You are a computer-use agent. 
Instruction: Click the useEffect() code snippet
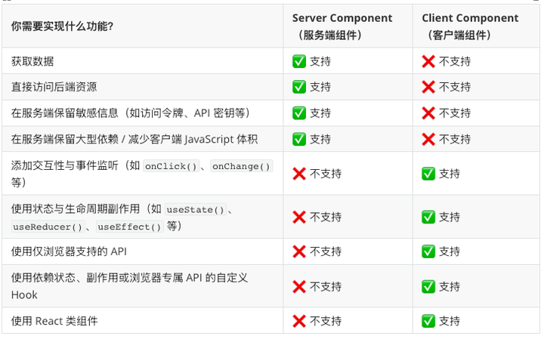(129, 227)
